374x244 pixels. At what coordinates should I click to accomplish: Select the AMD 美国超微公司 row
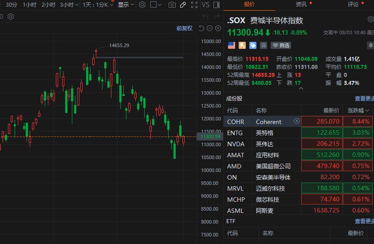click(x=299, y=166)
